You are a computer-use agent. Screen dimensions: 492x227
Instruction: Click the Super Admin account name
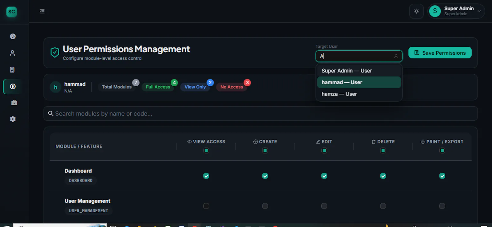click(459, 9)
